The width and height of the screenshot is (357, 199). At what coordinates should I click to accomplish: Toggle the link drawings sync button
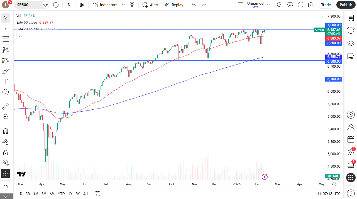pyautogui.click(x=5, y=173)
